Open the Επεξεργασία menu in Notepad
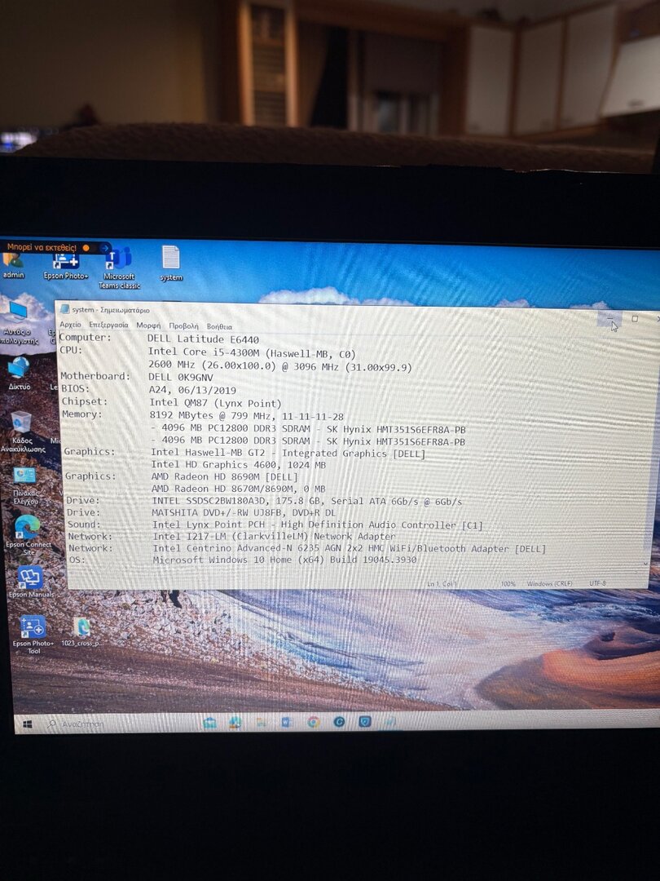660x881 pixels. click(108, 325)
